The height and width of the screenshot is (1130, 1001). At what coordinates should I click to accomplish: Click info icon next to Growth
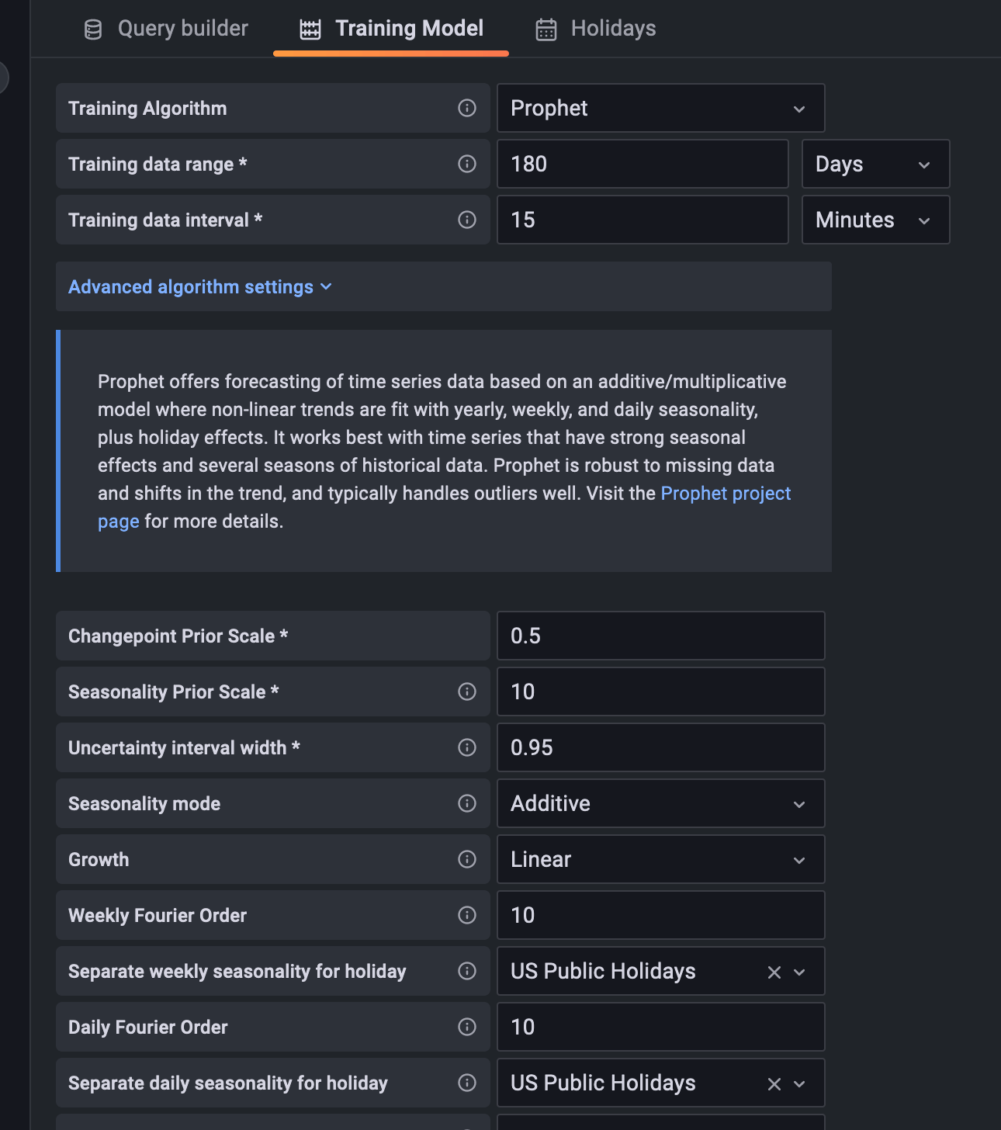click(466, 859)
